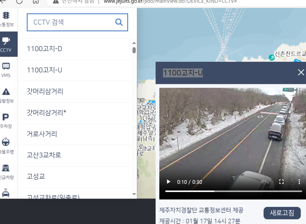Toggle the video volume icon

(x=264, y=182)
